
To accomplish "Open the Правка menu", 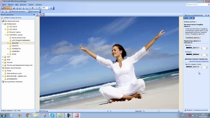I will click(x=11, y=5).
